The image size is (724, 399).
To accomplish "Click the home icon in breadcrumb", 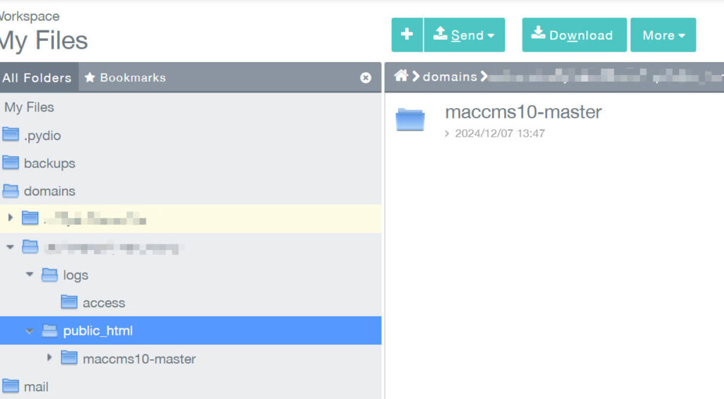I will 401,76.
